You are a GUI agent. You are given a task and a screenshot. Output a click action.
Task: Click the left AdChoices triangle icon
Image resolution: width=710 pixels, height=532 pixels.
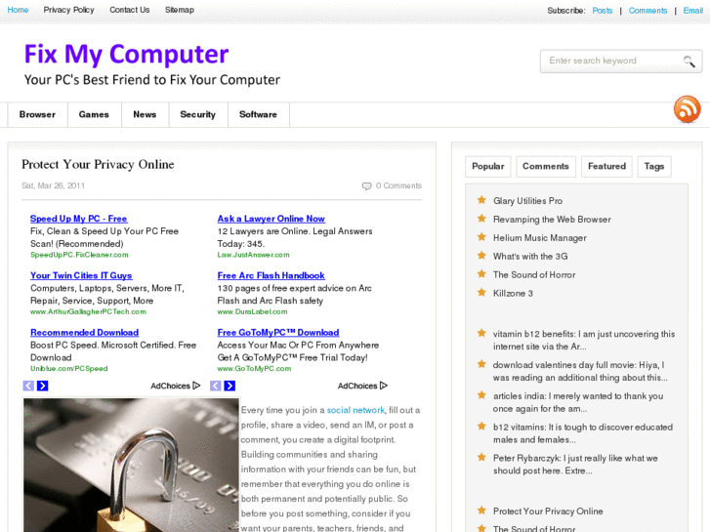pyautogui.click(x=196, y=386)
